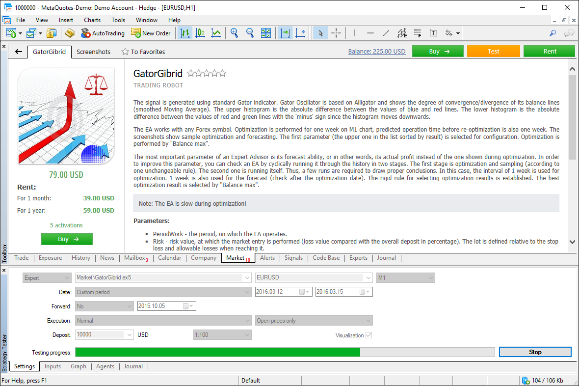Click the search magnifier icon in toolbar
The image size is (579, 386).
click(553, 33)
